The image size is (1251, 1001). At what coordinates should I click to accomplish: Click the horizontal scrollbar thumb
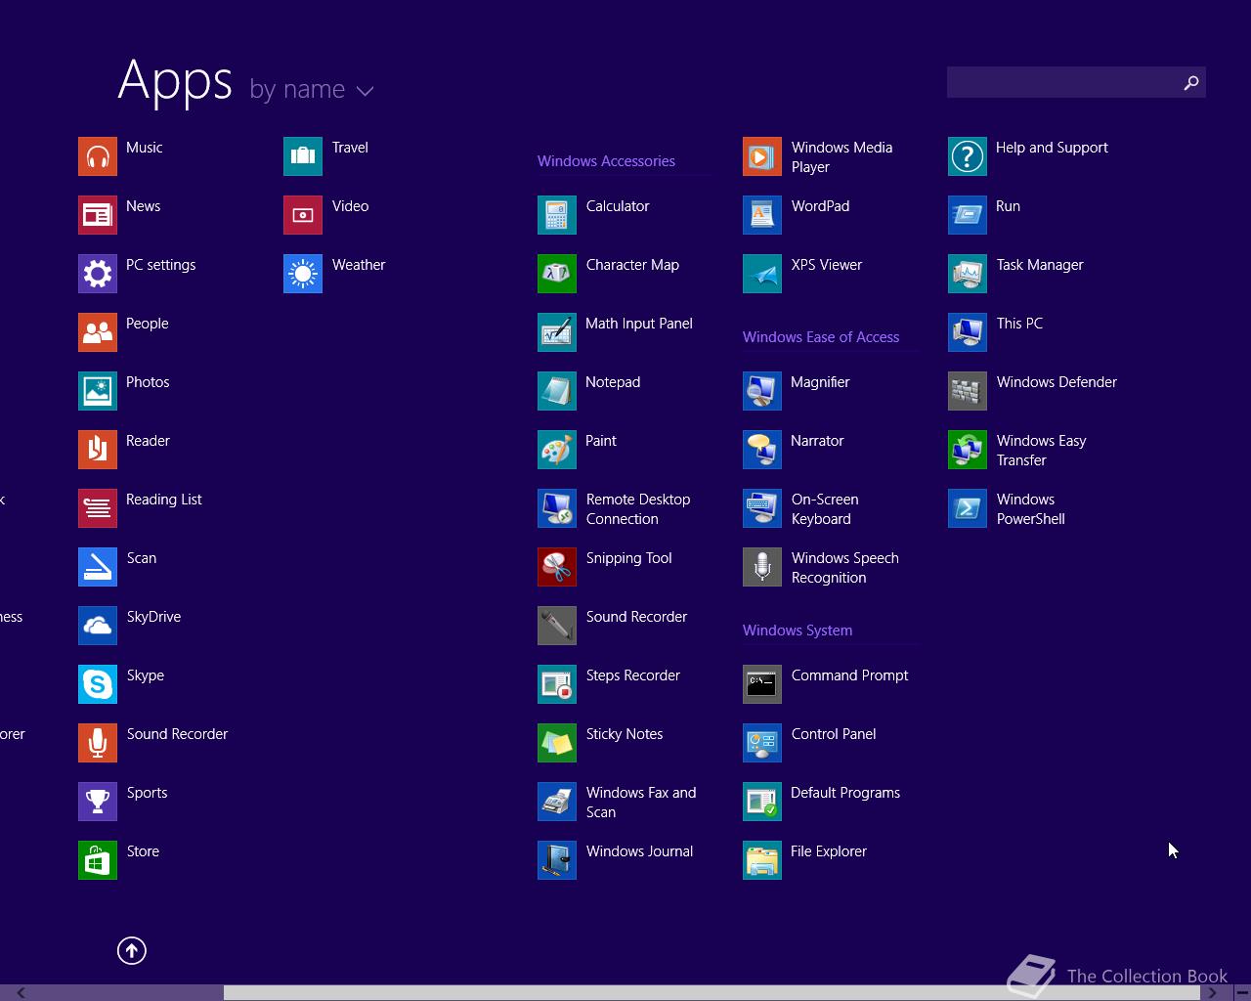(x=712, y=993)
